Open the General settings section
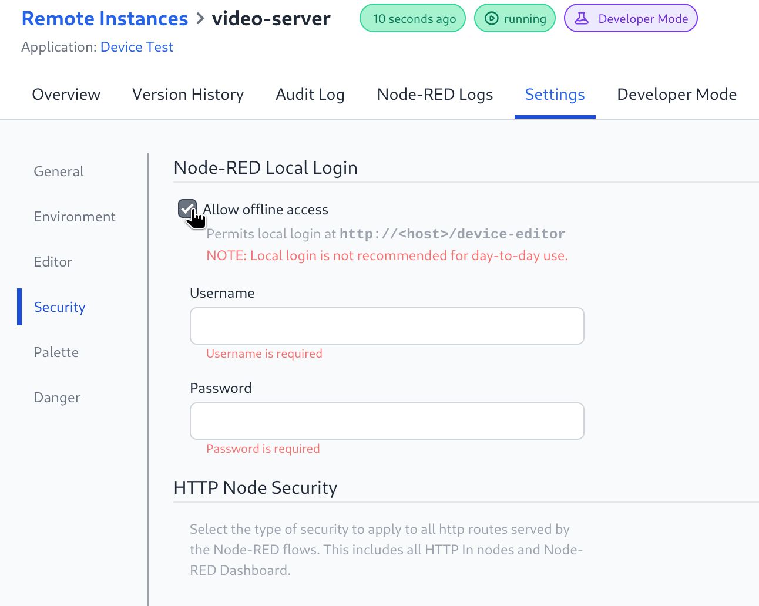 click(x=58, y=171)
